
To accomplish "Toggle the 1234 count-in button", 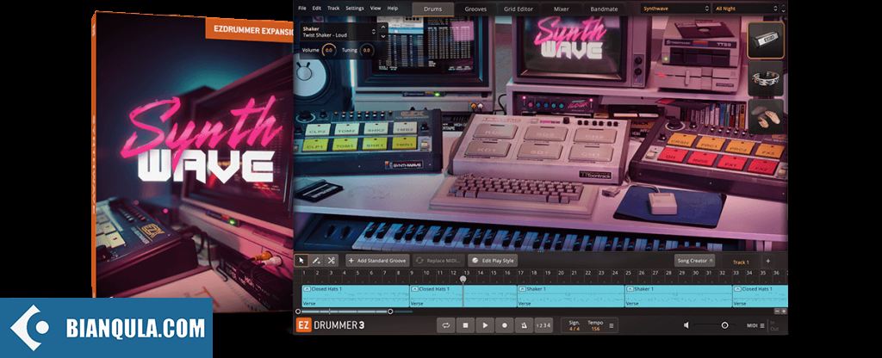I will point(543,325).
